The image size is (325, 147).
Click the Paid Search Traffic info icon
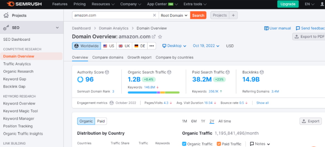click(228, 72)
